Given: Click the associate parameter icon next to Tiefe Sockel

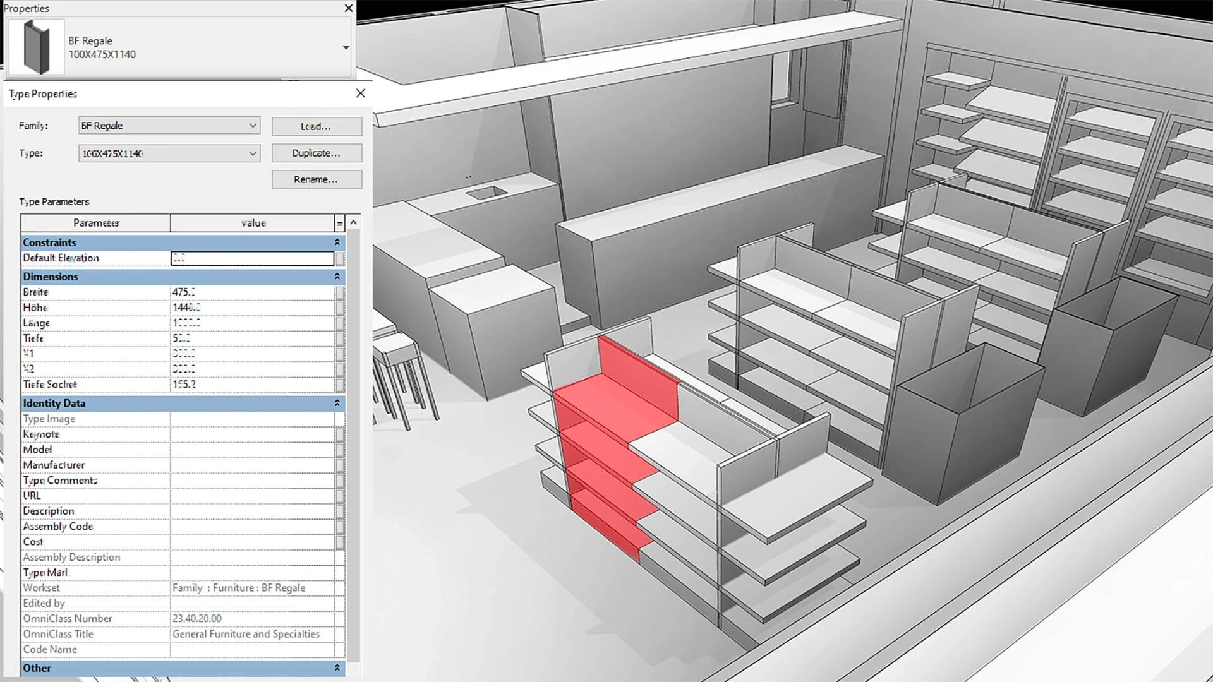Looking at the screenshot, I should click(339, 385).
